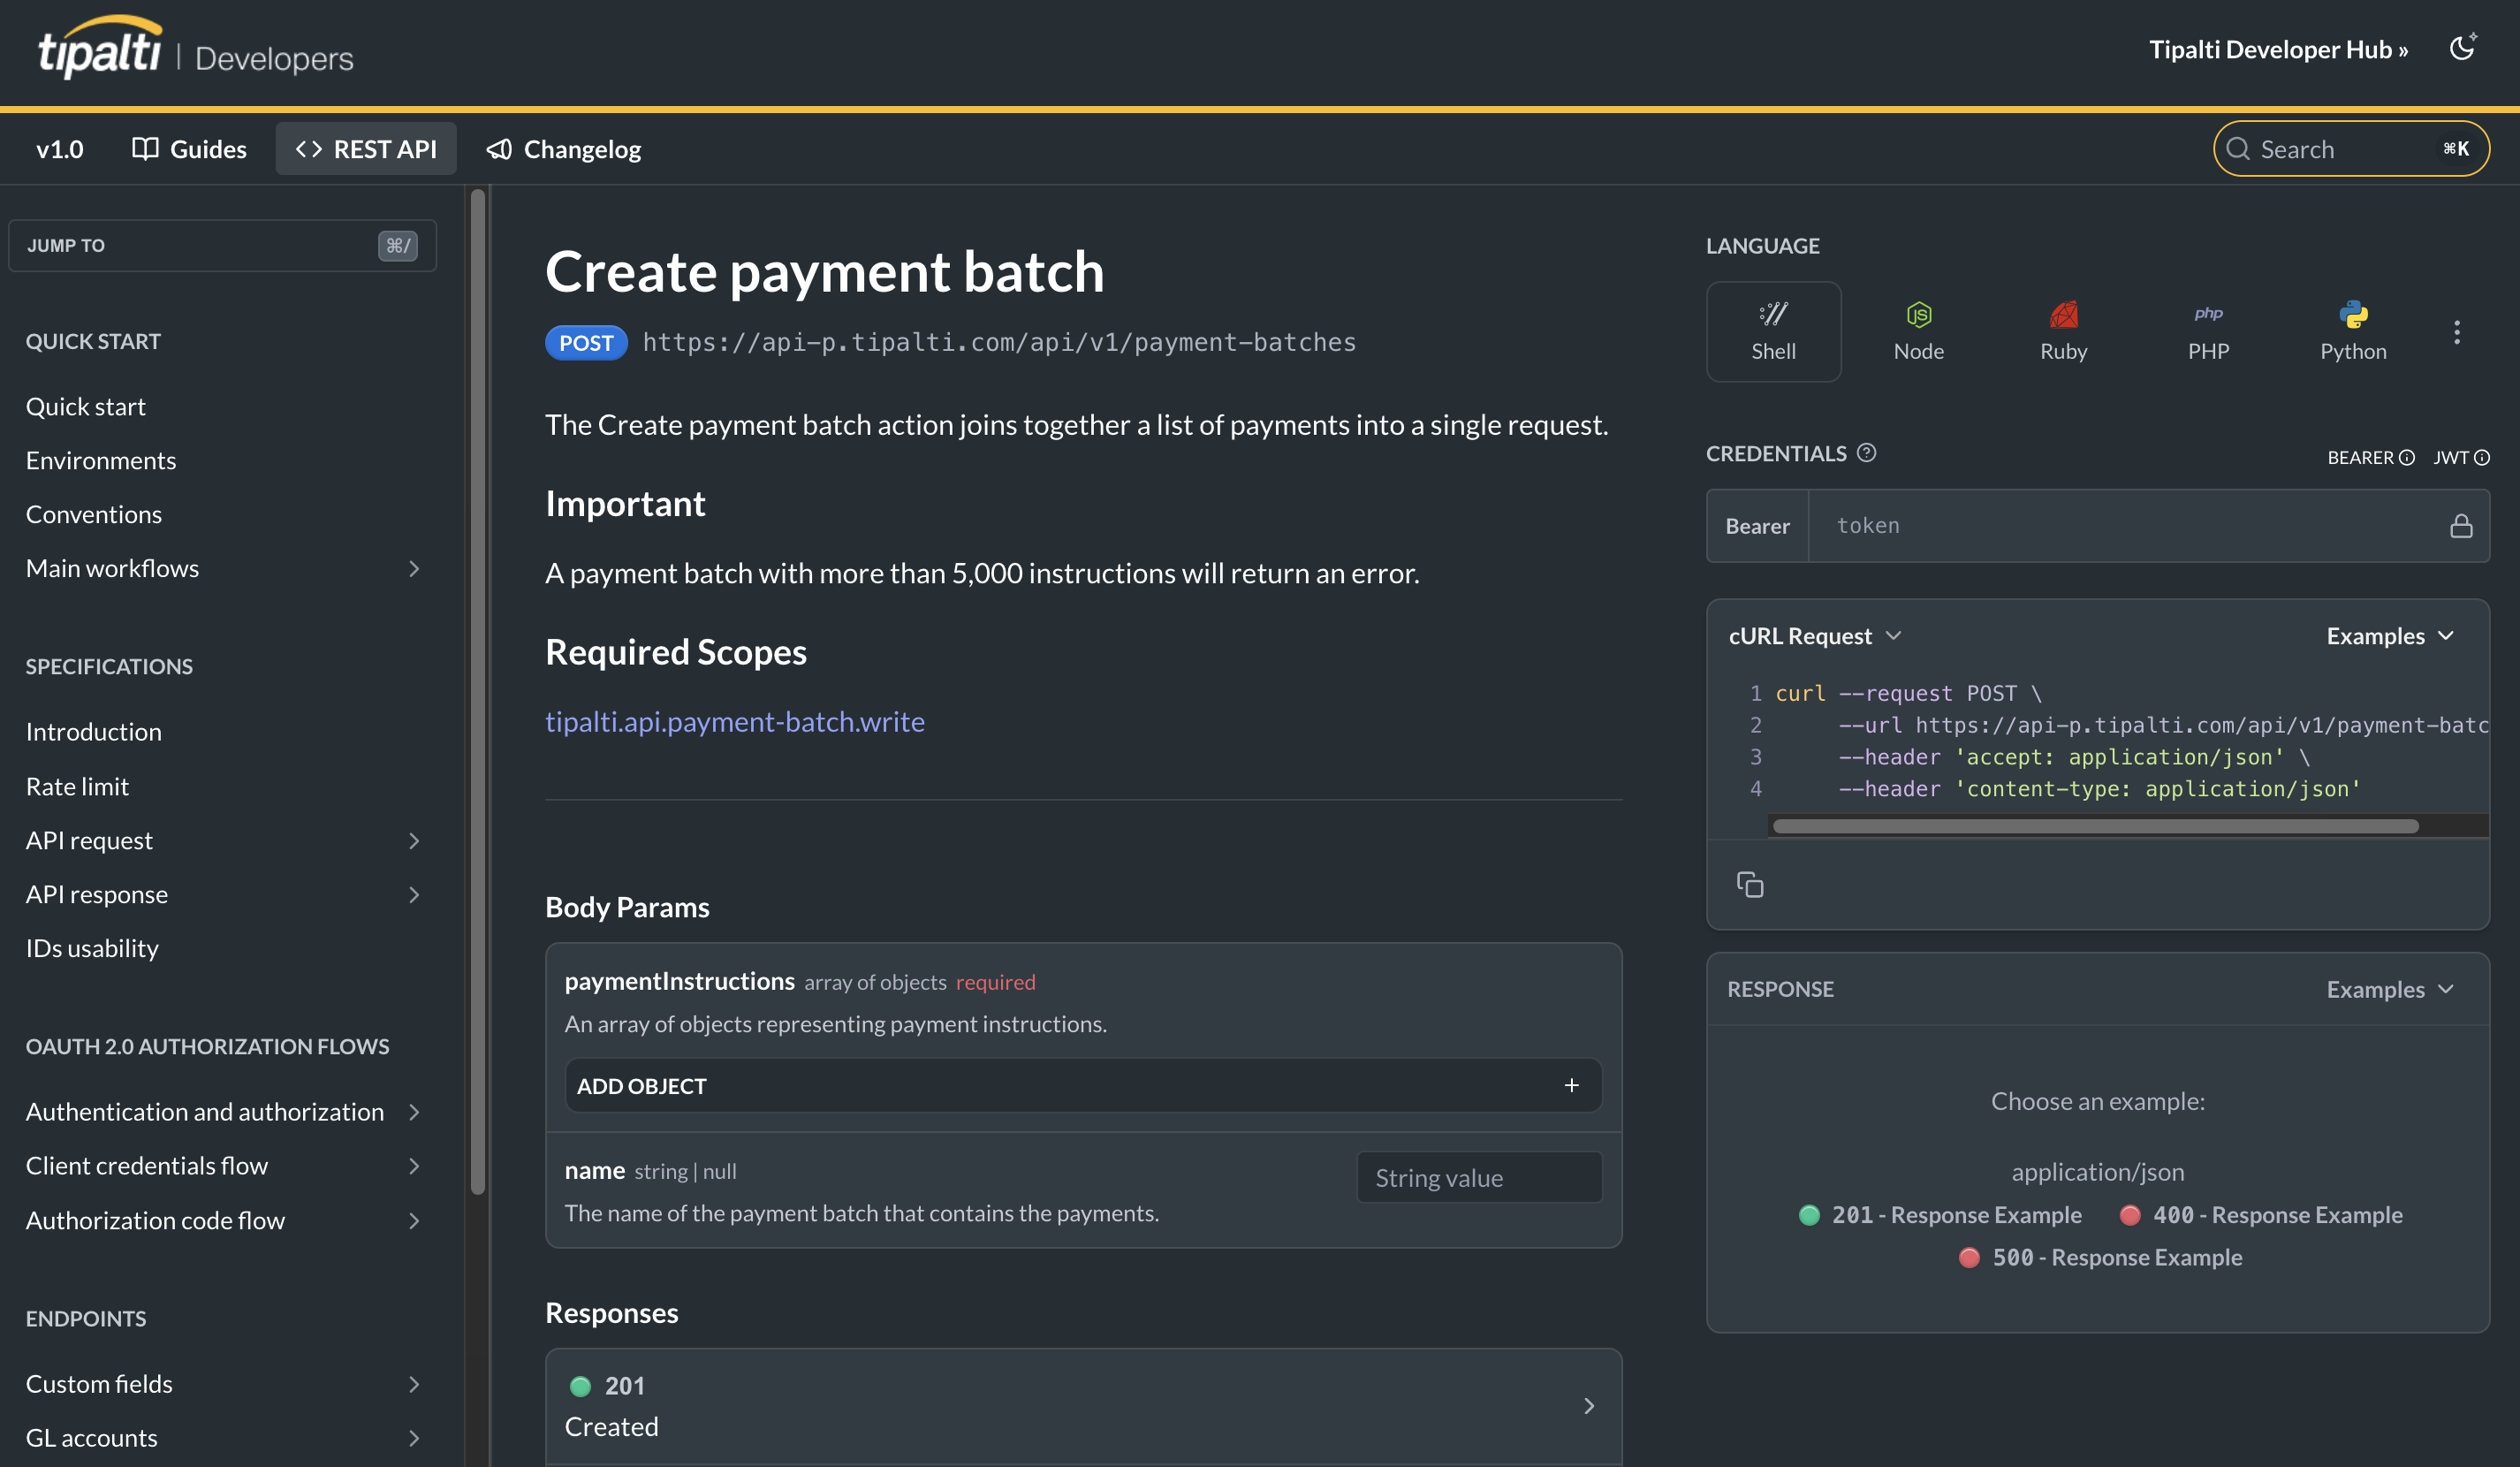2520x1467 pixels.
Task: Click the Guides book icon
Action: [145, 149]
